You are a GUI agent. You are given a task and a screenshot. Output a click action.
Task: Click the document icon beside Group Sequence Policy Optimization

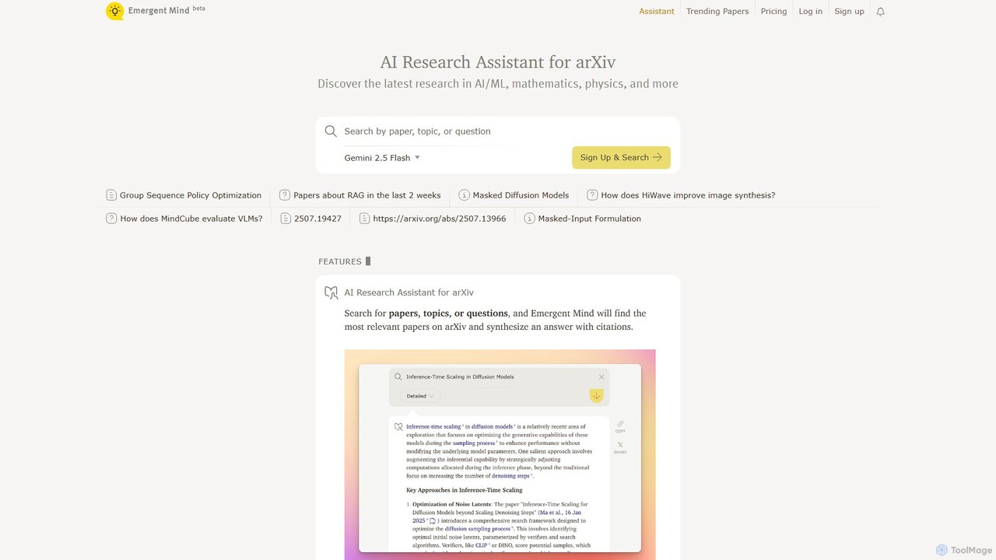click(111, 195)
